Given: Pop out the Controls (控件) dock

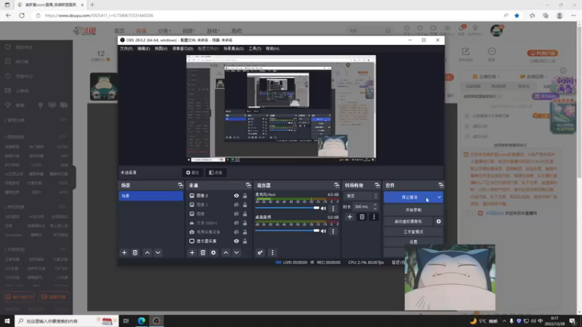Looking at the screenshot, I should [x=441, y=185].
